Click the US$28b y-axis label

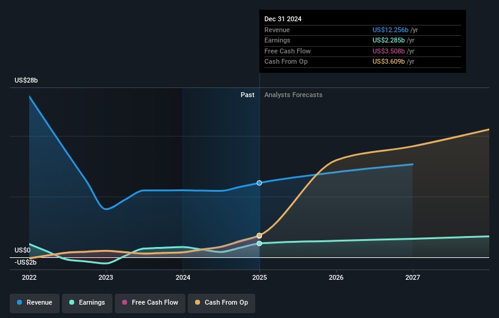point(26,81)
